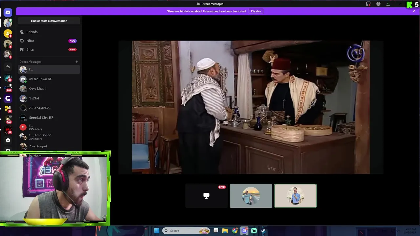Open the 'f..., Amr Sonpol' group DM

(49, 137)
